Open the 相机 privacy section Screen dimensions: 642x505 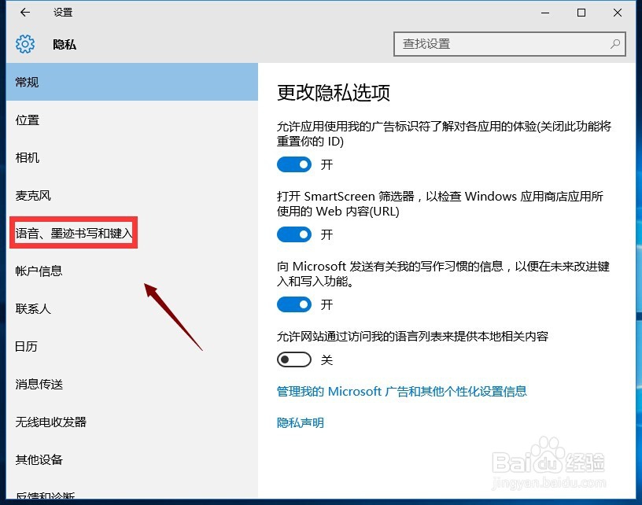click(x=132, y=157)
